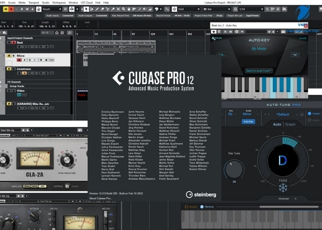Select the Play speaker tool
Image resolution: width=322 pixels, height=230 pixels.
click(x=145, y=9)
